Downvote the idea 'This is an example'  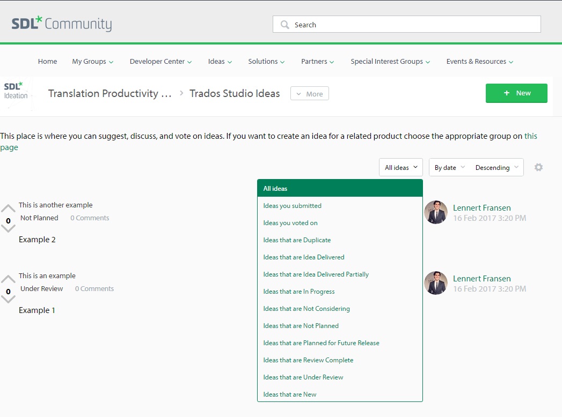[x=8, y=299]
